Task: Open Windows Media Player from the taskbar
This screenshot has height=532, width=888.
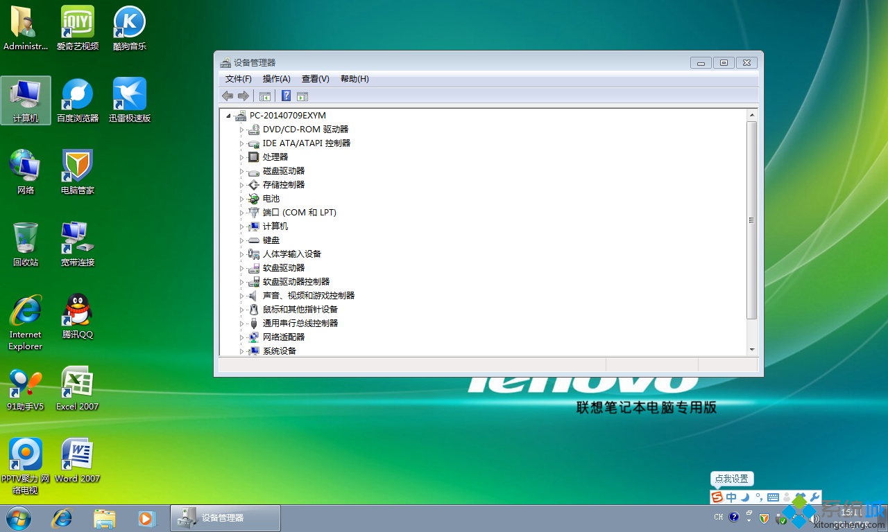Action: point(146,517)
